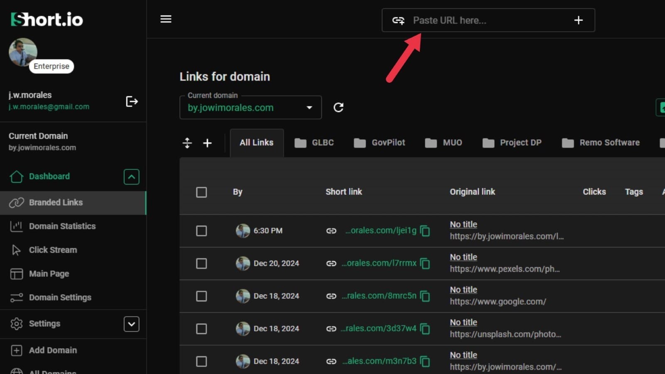Collapse the Dashboard section
This screenshot has height=374, width=665.
[131, 177]
